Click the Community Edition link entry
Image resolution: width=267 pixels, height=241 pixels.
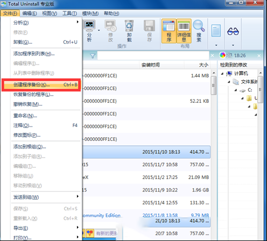[x=102, y=215]
